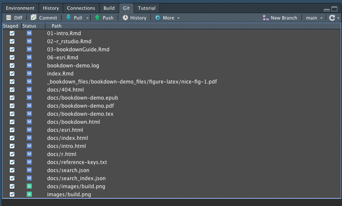This screenshot has height=206, width=342.
Task: Click modified status icon for docs/r.html
Action: point(29,154)
